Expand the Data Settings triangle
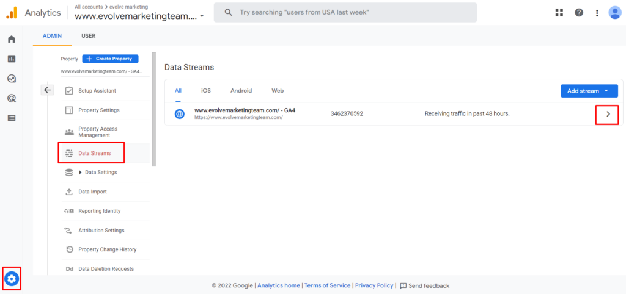Screen dimensions: 626x294 [80, 173]
